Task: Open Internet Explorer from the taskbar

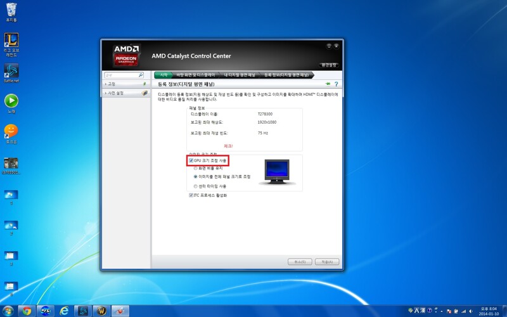Action: pyautogui.click(x=64, y=311)
